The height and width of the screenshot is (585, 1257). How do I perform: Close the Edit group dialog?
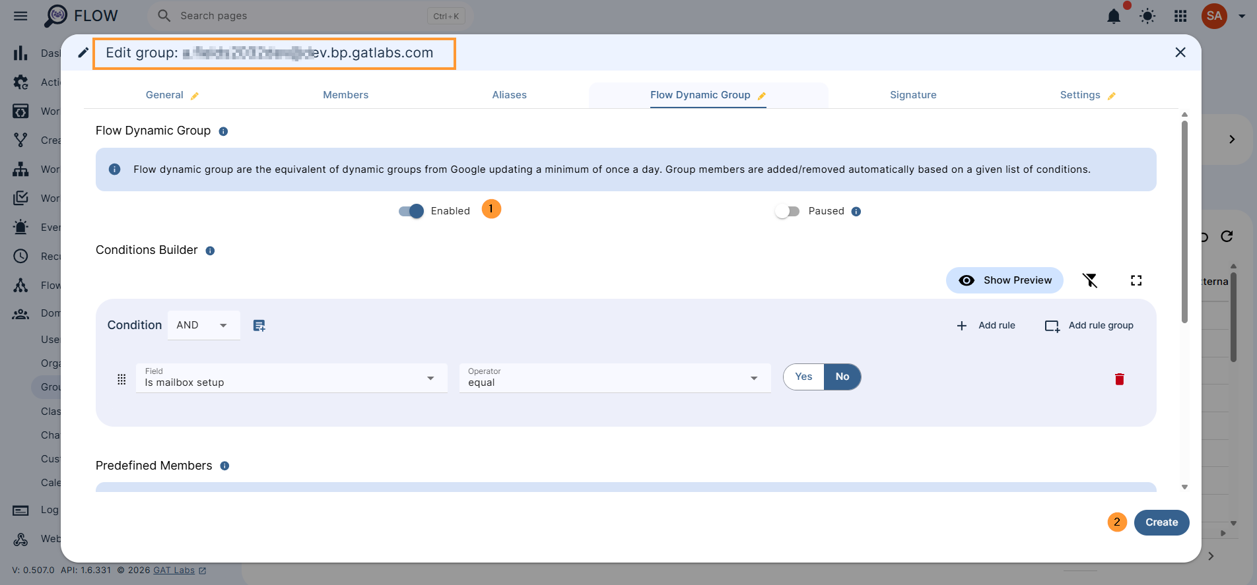click(x=1180, y=52)
